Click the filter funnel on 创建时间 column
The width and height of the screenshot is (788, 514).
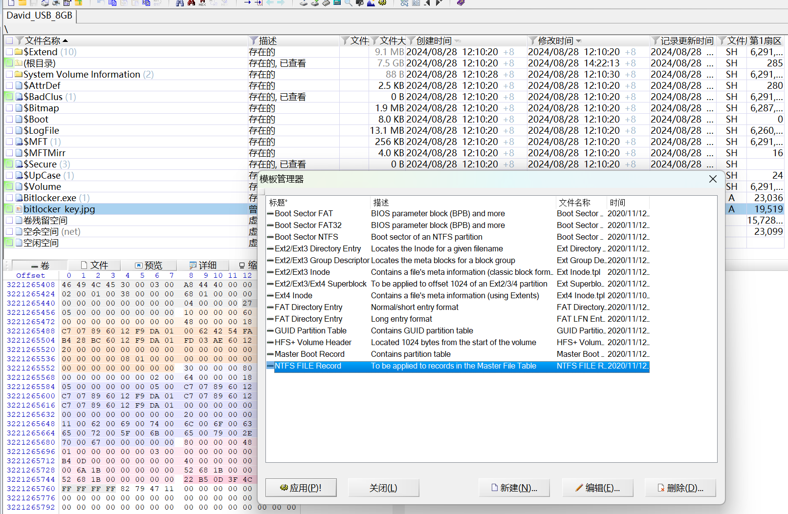coord(412,41)
